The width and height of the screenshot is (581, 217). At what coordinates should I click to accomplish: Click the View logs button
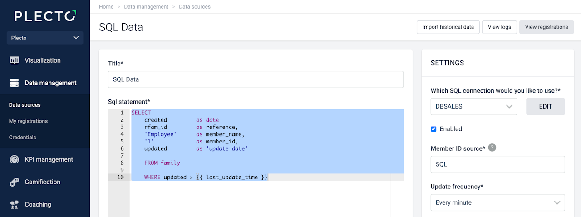click(499, 27)
